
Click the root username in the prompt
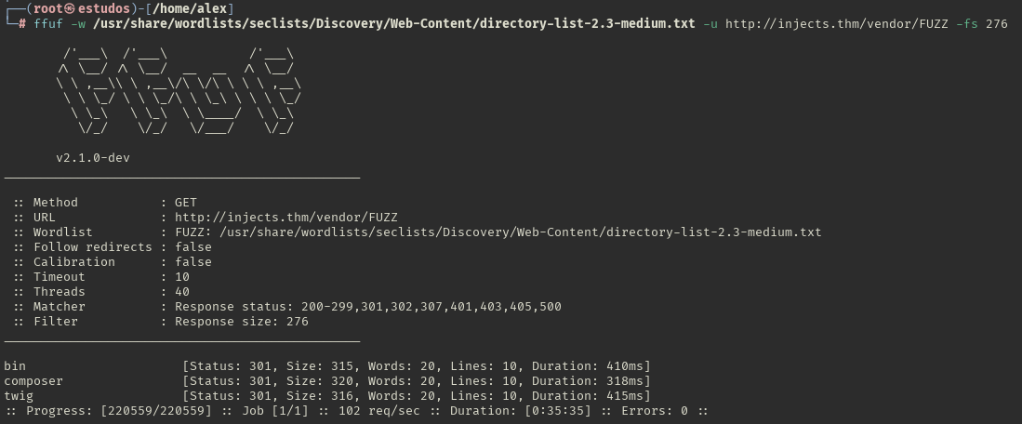point(48,9)
